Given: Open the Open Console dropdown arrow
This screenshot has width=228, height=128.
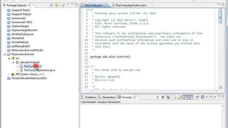Looking at the screenshot, I should (x=215, y=97).
